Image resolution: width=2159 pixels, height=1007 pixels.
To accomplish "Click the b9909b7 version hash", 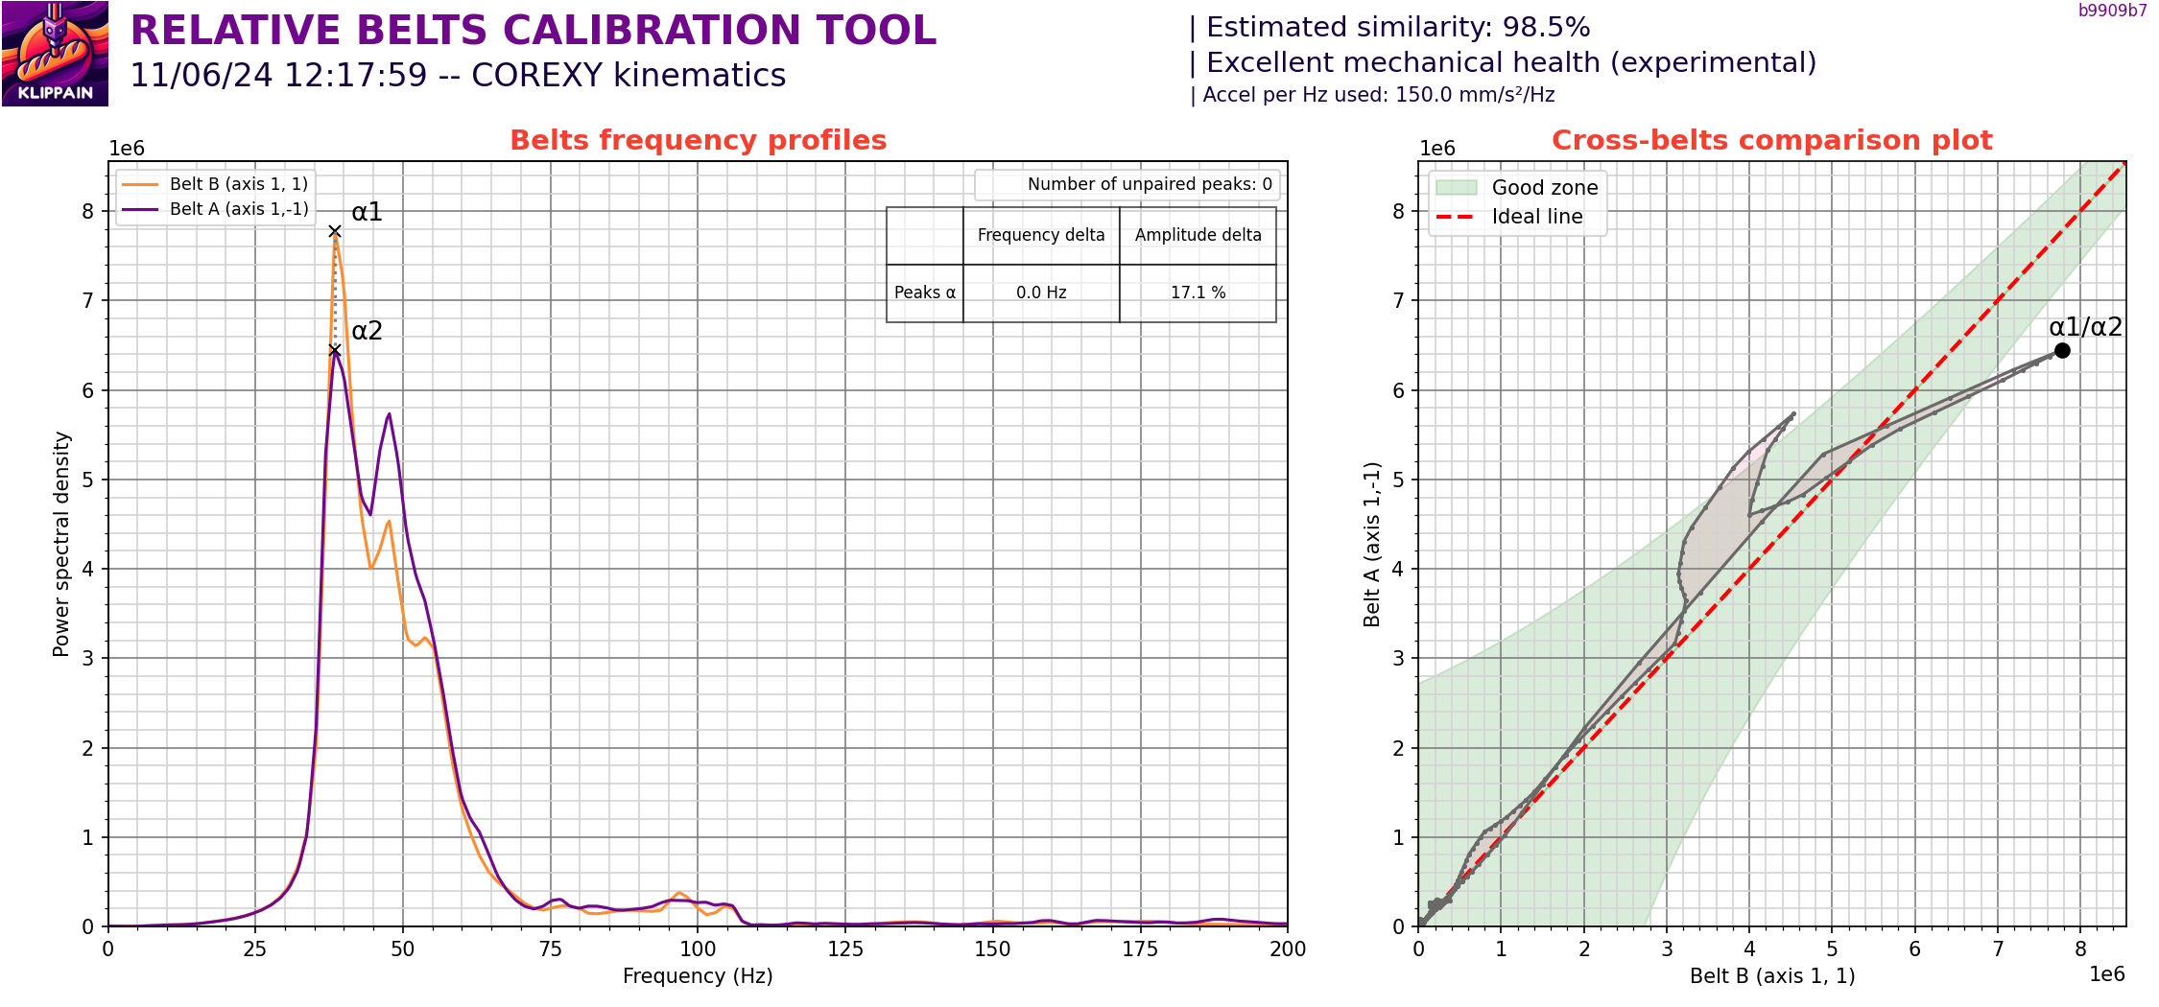I will point(2112,11).
